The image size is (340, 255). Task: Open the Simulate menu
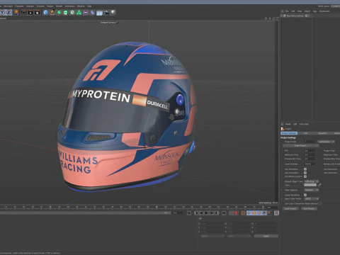40,6
